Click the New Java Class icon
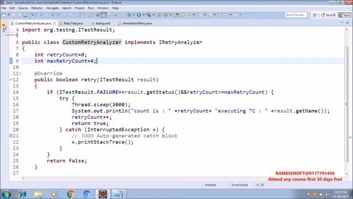353x199 pixels. pos(166,15)
